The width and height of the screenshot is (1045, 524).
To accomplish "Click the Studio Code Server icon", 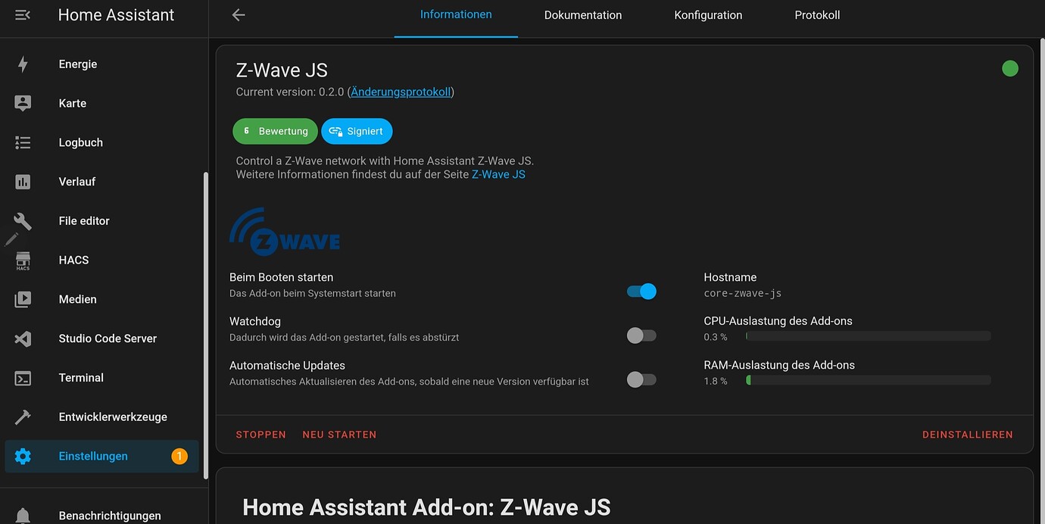I will 22,338.
